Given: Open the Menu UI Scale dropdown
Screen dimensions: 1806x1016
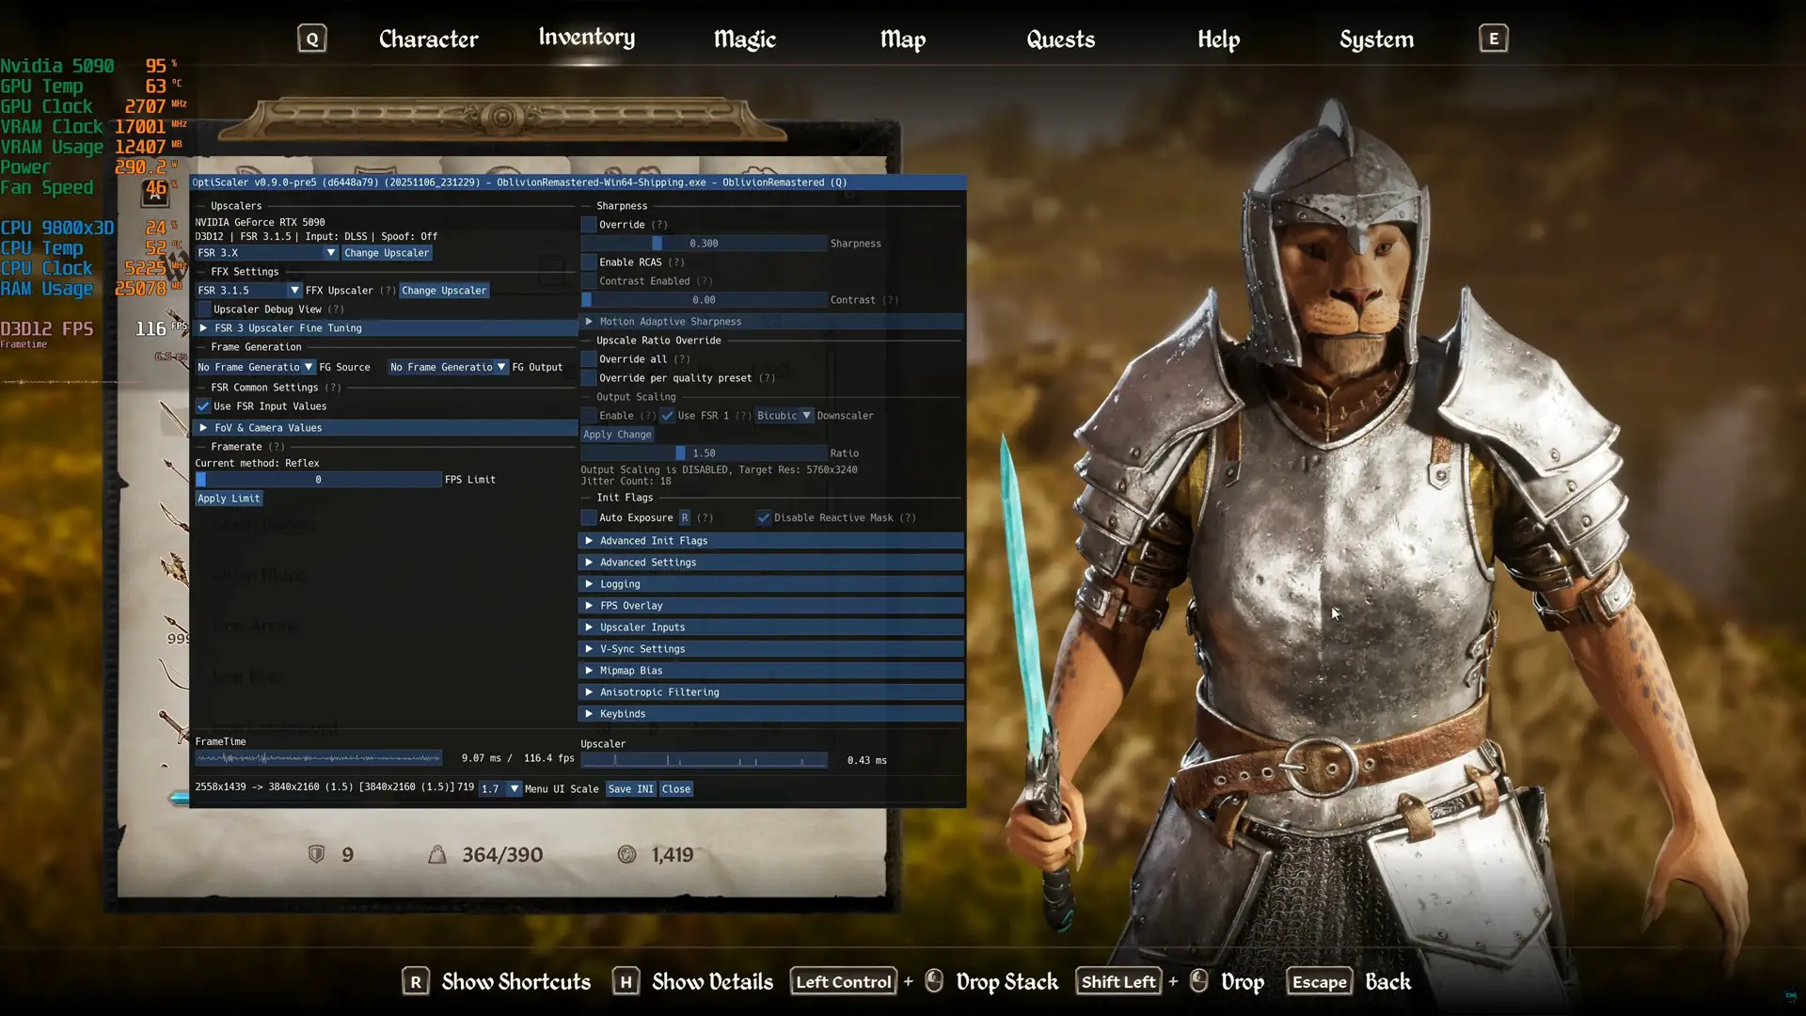Looking at the screenshot, I should 499,789.
